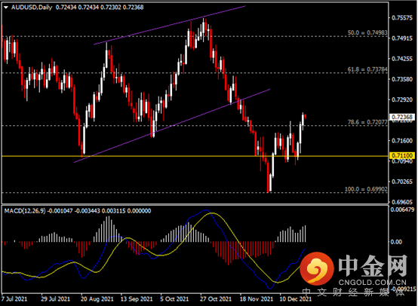Click the 0.73580 price axis value
Viewport: 418px width, 306px height.
(x=402, y=79)
